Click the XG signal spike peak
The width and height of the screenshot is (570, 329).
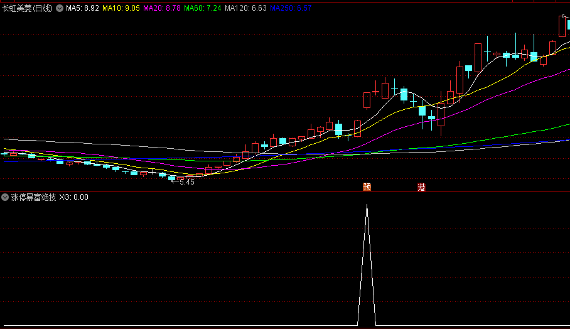(x=367, y=206)
